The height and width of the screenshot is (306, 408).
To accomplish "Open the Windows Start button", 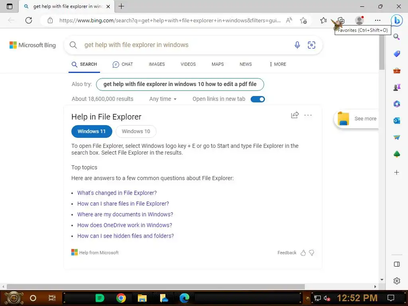I will pyautogui.click(x=13, y=298).
